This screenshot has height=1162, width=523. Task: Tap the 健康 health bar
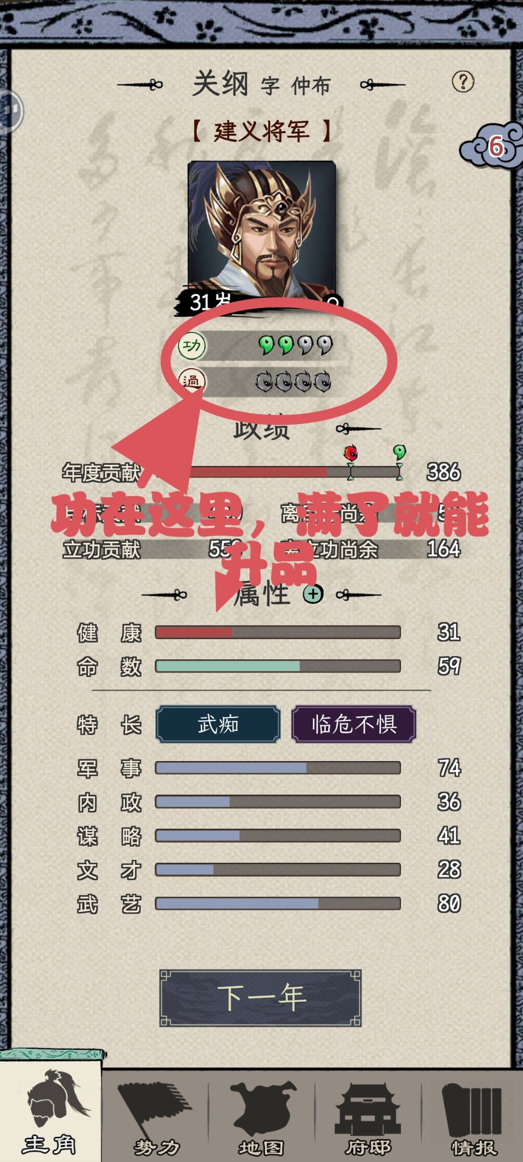[277, 632]
